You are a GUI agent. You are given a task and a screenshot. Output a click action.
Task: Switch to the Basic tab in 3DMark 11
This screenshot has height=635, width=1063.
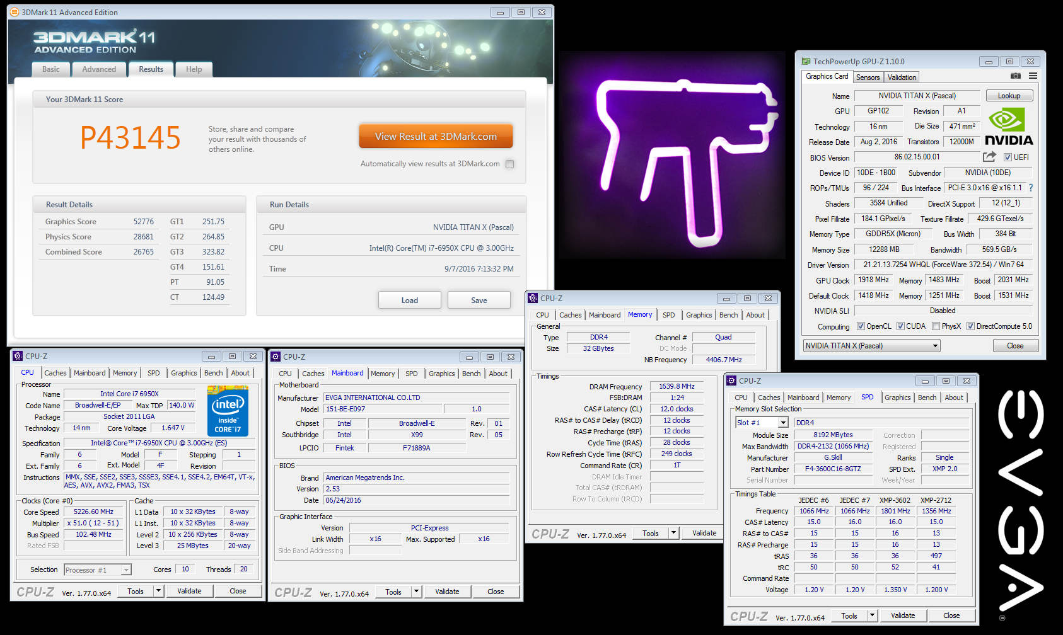tap(51, 69)
